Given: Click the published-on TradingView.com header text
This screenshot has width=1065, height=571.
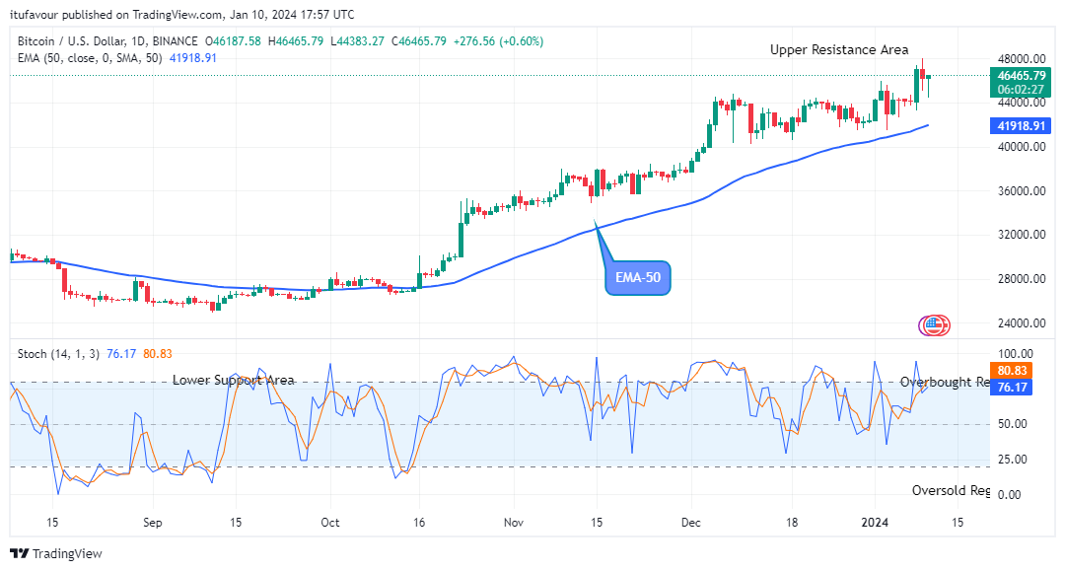Looking at the screenshot, I should (182, 14).
